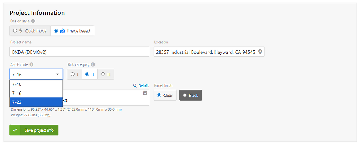Click the ASCE code info icon
The image size is (360, 144).
31,64
